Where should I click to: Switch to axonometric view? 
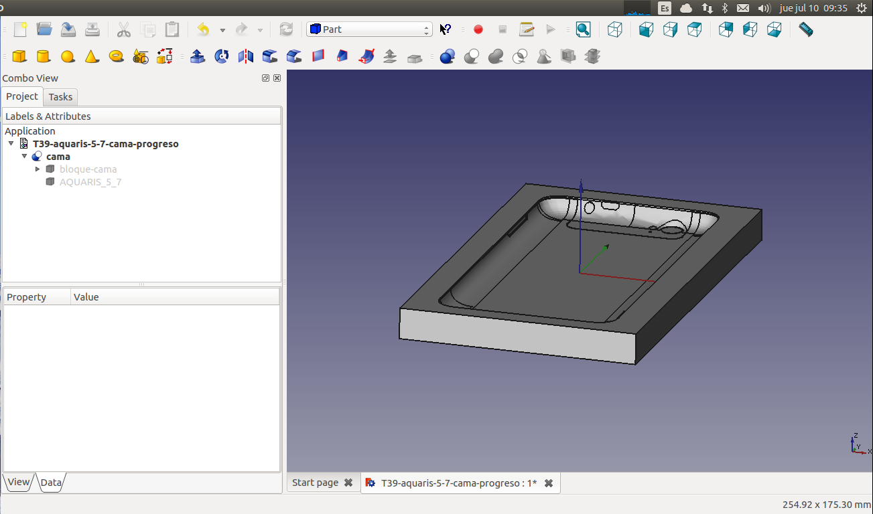pyautogui.click(x=615, y=29)
